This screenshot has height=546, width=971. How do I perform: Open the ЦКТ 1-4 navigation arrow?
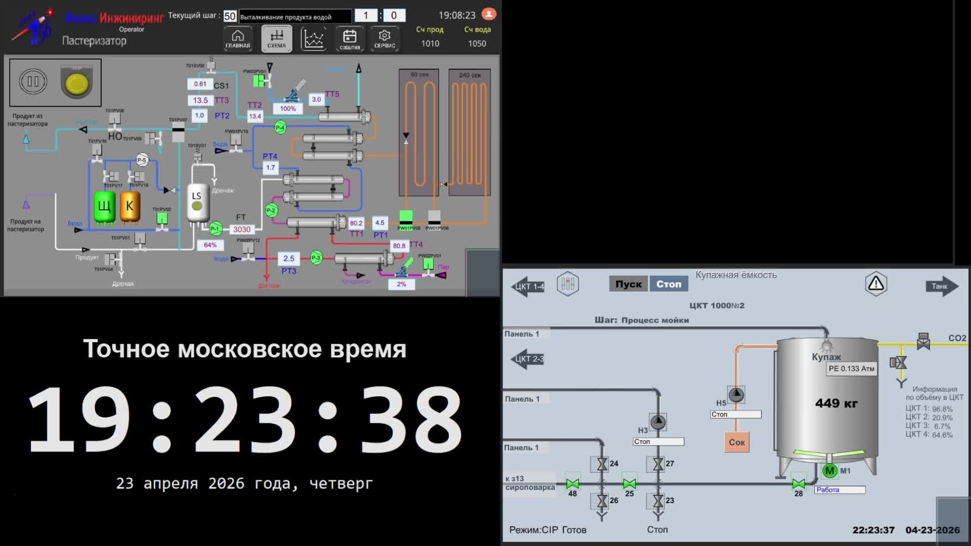[x=527, y=285]
